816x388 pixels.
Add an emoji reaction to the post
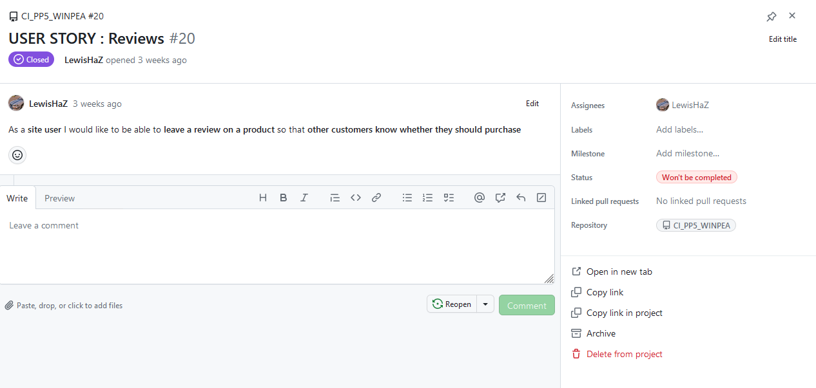point(17,155)
